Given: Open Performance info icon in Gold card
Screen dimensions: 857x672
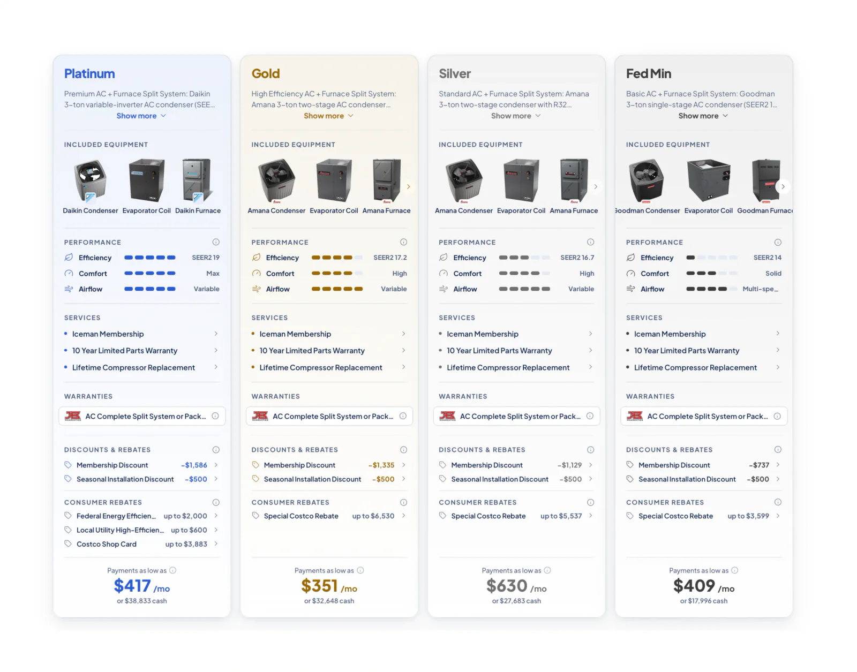Looking at the screenshot, I should [403, 242].
